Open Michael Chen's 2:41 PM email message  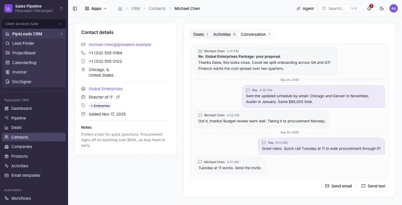tap(265, 60)
